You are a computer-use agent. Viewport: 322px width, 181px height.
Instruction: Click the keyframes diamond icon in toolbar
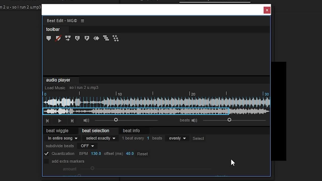96,38
